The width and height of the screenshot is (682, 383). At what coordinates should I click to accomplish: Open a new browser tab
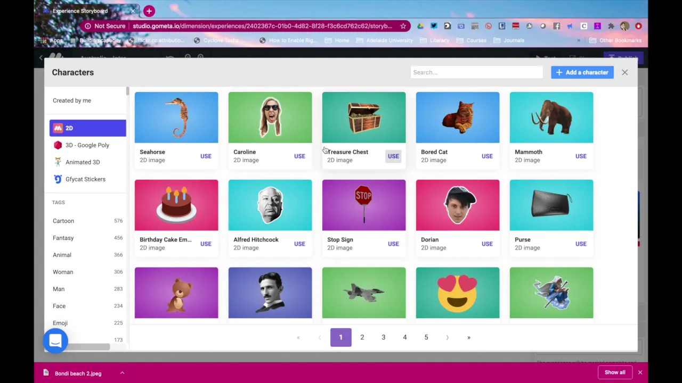149,11
